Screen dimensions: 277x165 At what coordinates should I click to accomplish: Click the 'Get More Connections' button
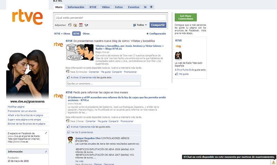point(186,17)
